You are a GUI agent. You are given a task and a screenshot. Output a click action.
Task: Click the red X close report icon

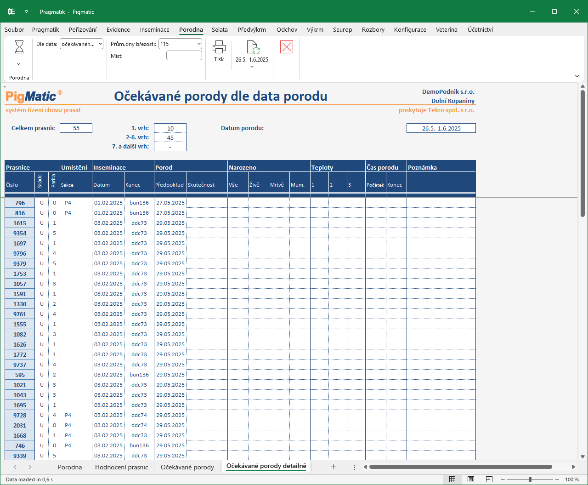coord(287,47)
